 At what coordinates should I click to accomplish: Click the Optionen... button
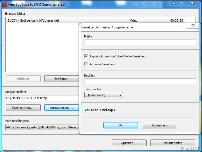129,143
